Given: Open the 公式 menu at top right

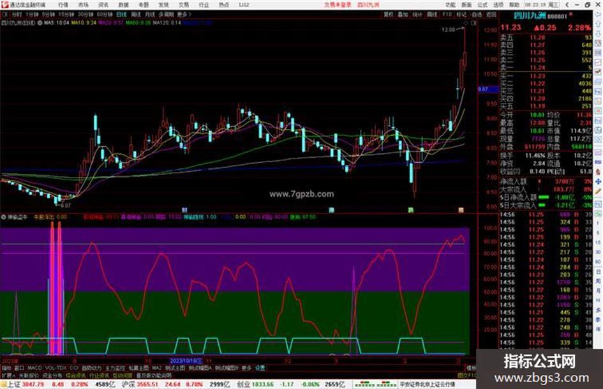Looking at the screenshot, I should pyautogui.click(x=482, y=5).
